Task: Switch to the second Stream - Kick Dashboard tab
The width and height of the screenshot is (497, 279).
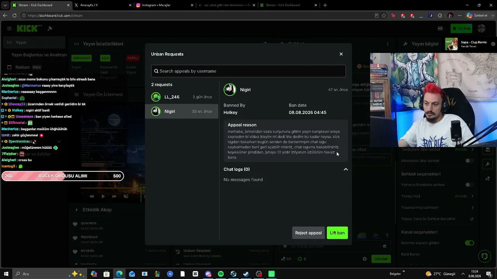Action: (288, 5)
